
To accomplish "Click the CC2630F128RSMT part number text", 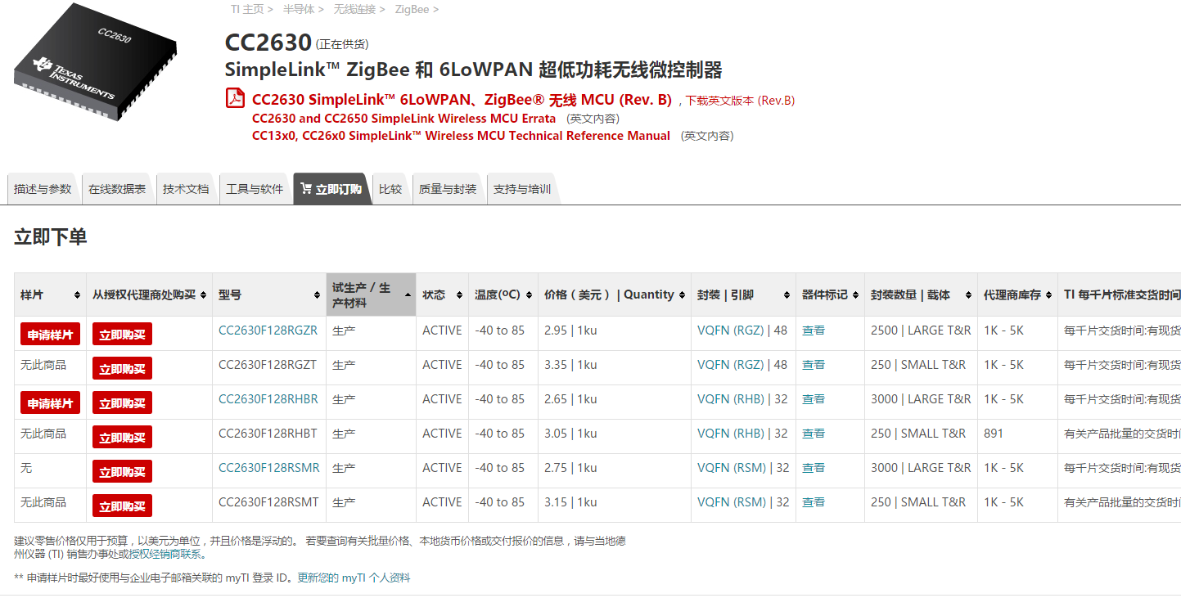I will click(x=269, y=502).
